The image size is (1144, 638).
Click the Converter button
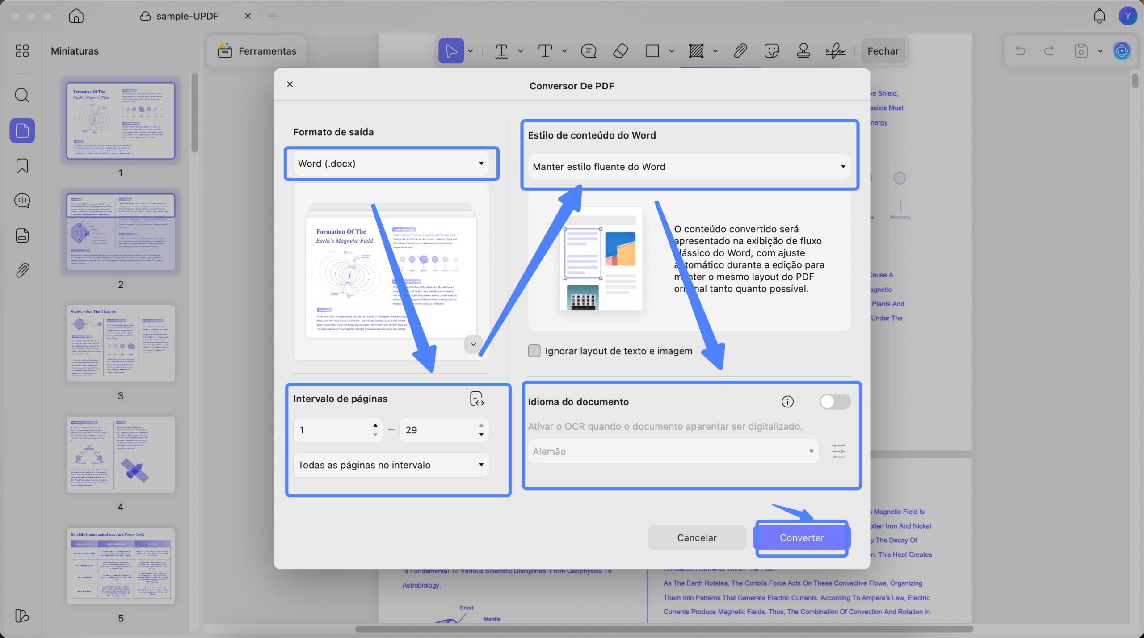(x=802, y=537)
